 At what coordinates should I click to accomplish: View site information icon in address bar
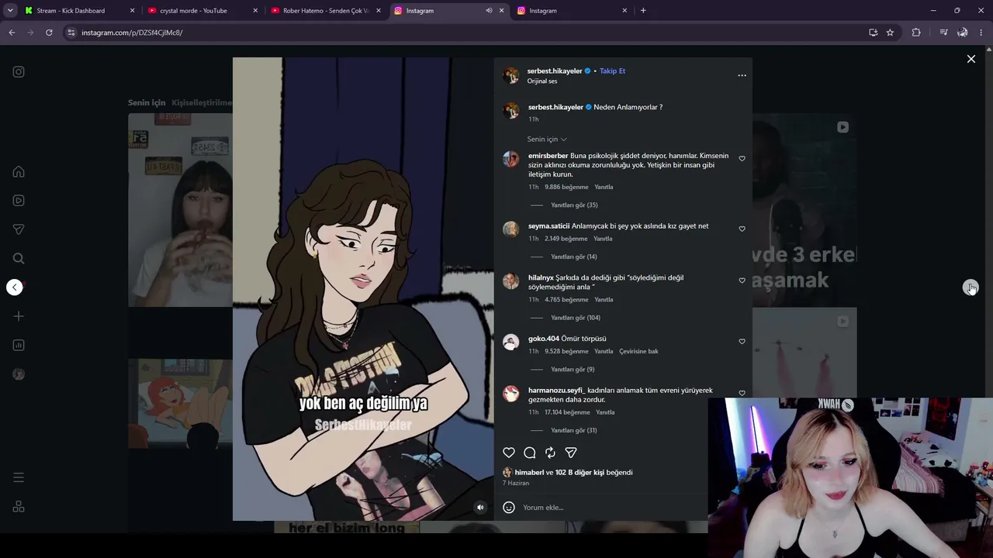71,33
